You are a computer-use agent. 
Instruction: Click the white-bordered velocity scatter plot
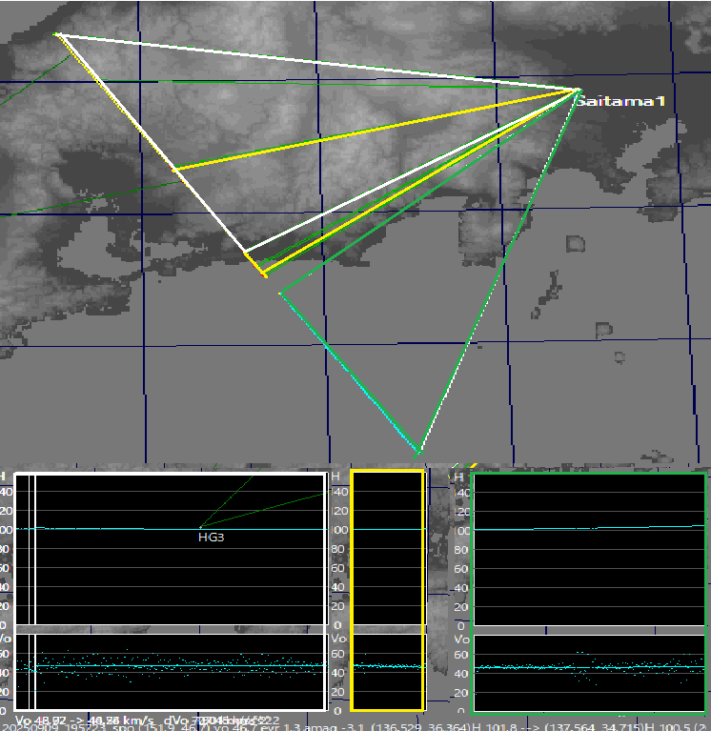tap(172, 671)
